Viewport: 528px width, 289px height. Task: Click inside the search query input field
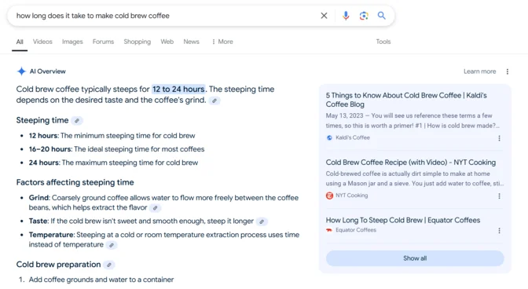point(165,16)
